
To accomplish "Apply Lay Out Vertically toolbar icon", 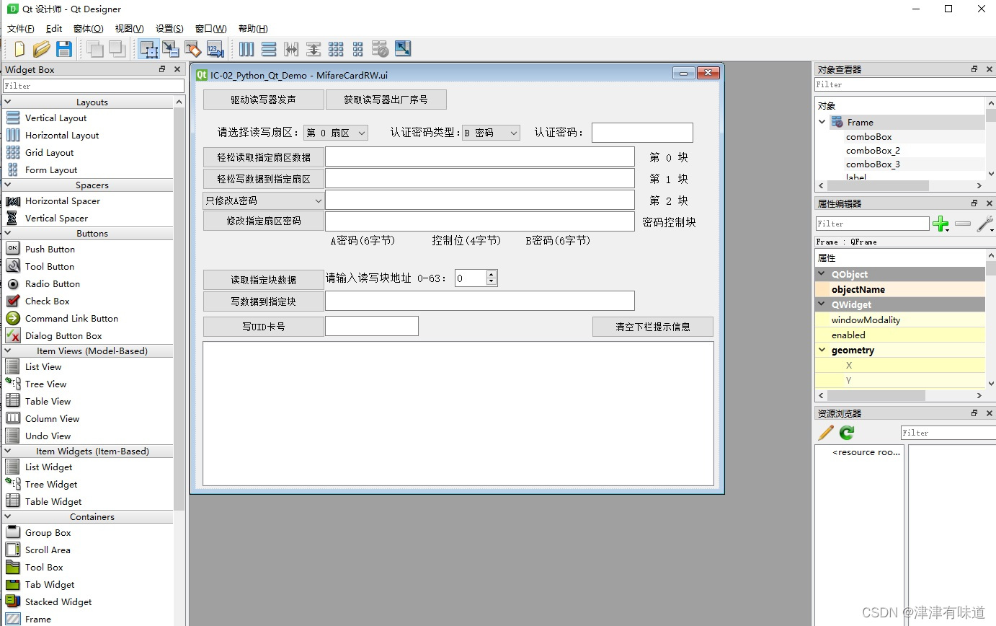I will pyautogui.click(x=269, y=49).
